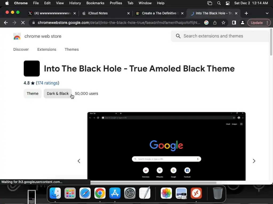Open the Tab menu
The image size is (273, 204).
[130, 3]
